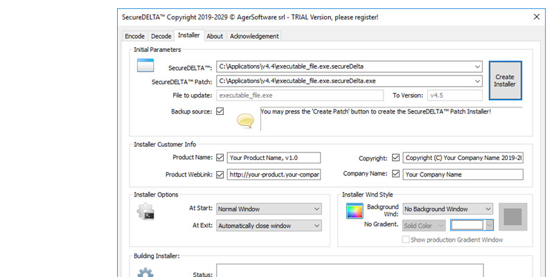Click the Product WebLink text field
554x277 pixels.
coord(274,175)
